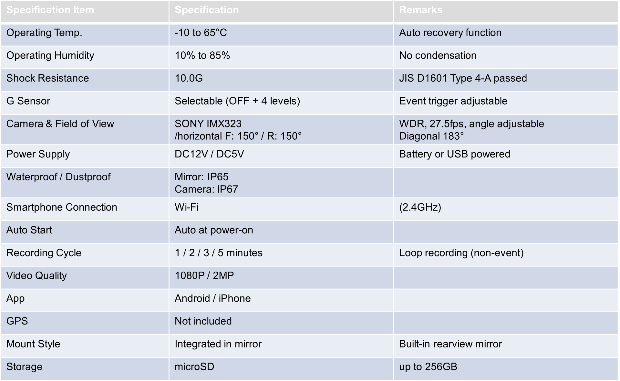Click the "DC12V / DC5V" power cell
The height and width of the screenshot is (381, 620).
click(x=209, y=154)
